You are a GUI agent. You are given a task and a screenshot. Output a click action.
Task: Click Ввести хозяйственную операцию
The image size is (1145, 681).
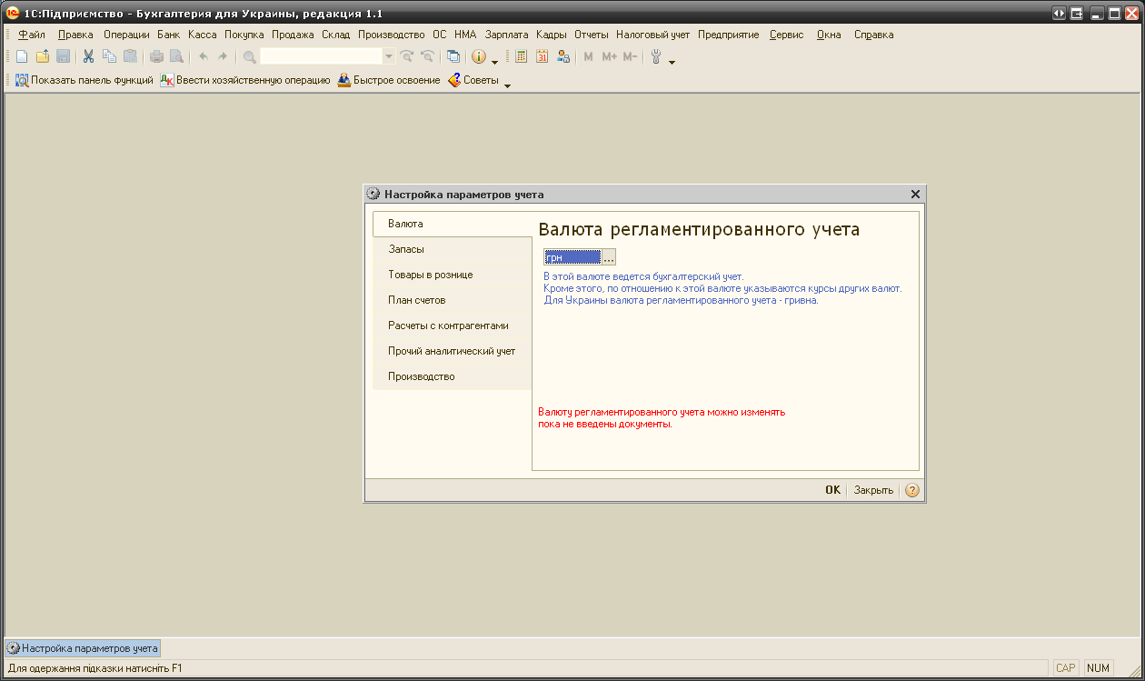click(245, 80)
